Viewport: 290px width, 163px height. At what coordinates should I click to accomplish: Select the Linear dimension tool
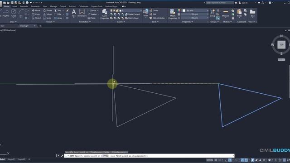click(x=92, y=10)
